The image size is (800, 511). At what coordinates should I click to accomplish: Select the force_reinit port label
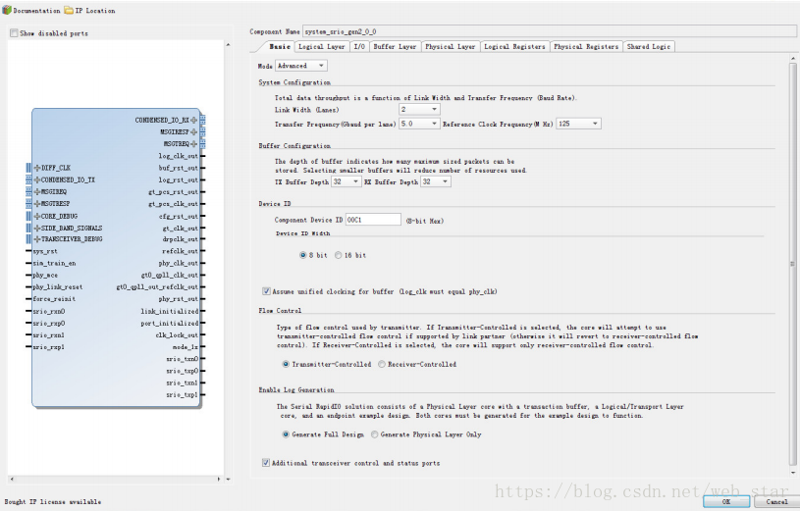[x=54, y=299]
